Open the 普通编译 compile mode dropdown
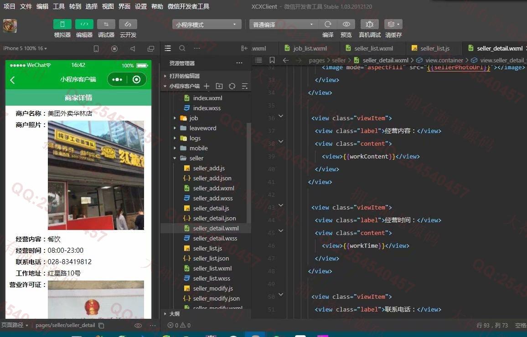 pyautogui.click(x=283, y=25)
